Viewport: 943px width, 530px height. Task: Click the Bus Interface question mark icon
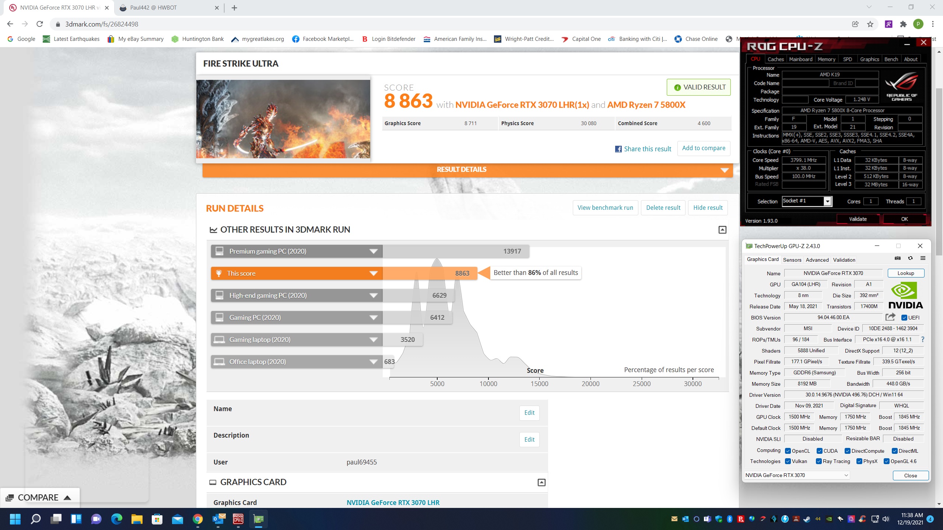[923, 339]
